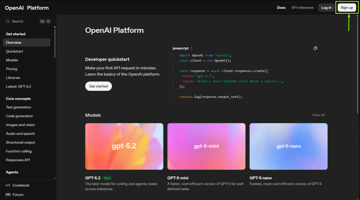Click the console.log code line
The width and height of the screenshot is (360, 200).
point(211,97)
